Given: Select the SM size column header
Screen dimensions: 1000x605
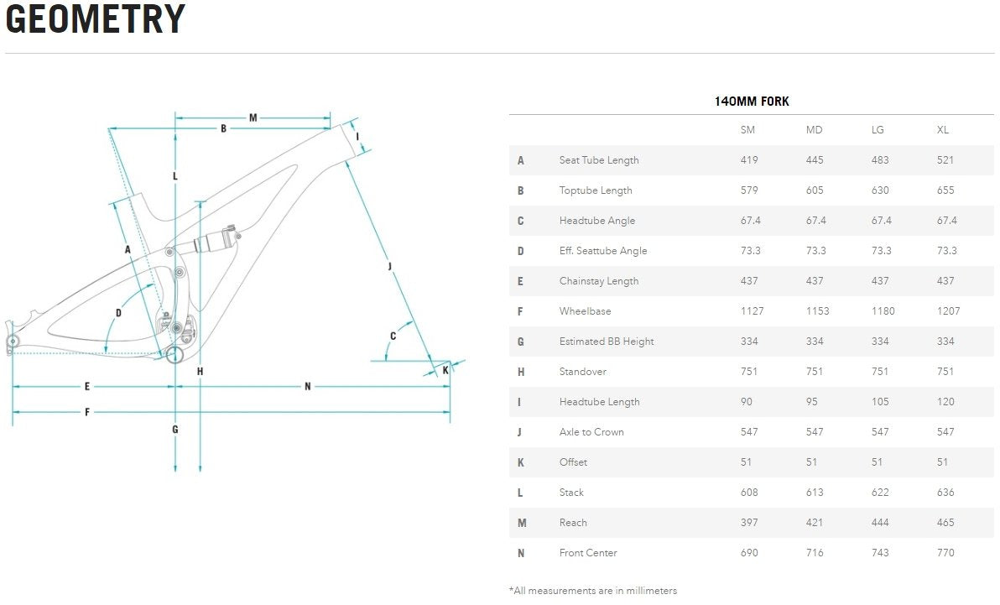Looking at the screenshot, I should click(747, 130).
